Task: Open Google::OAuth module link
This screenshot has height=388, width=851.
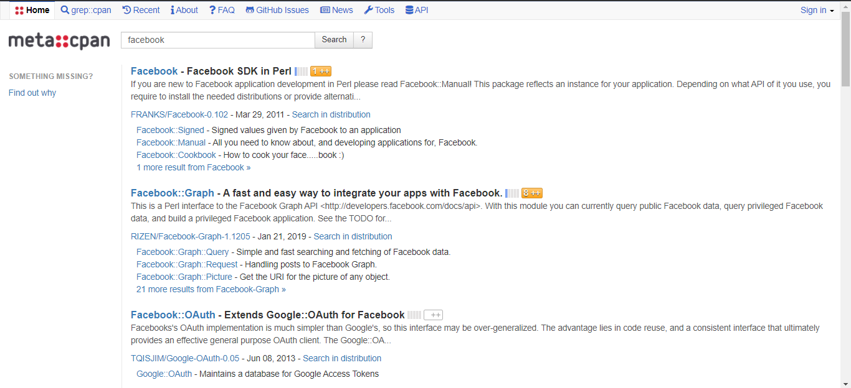Action: [164, 374]
